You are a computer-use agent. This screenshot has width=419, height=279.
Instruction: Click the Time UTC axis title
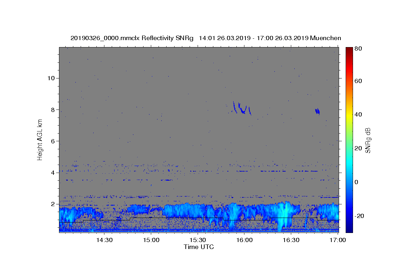click(199, 247)
